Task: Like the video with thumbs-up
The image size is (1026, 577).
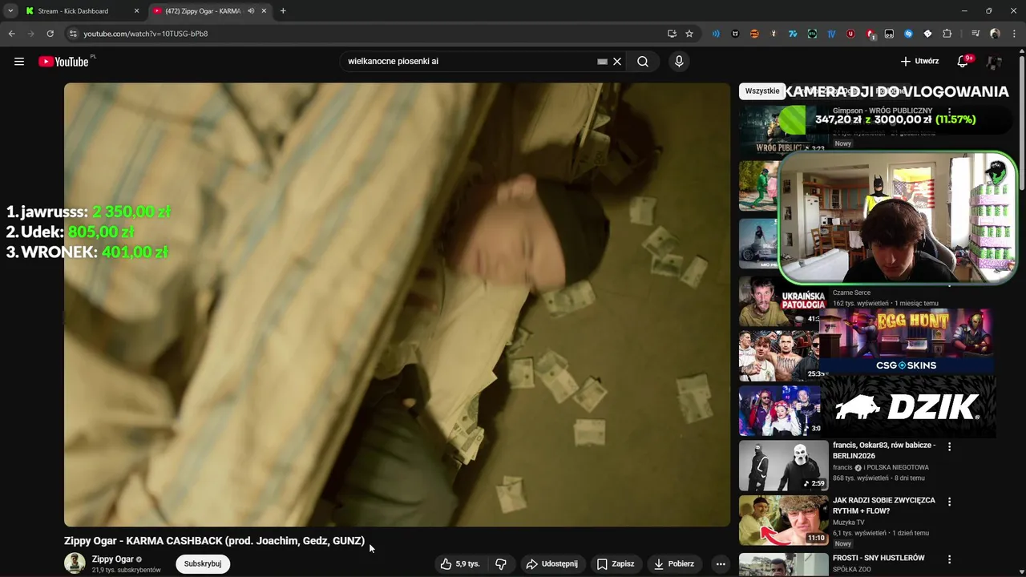Action: click(459, 564)
